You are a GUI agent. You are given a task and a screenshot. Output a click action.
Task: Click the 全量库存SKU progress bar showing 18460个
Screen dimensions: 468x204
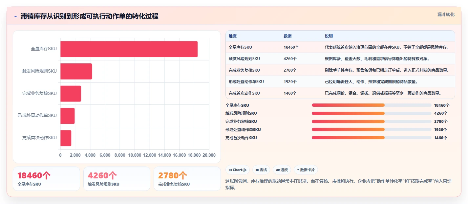372,105
